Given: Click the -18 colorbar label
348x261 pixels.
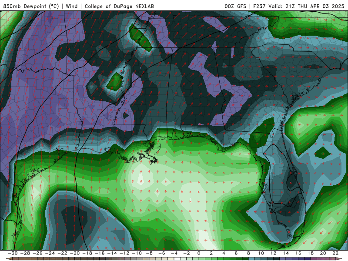Looking at the screenshot, I should [x=87, y=253].
